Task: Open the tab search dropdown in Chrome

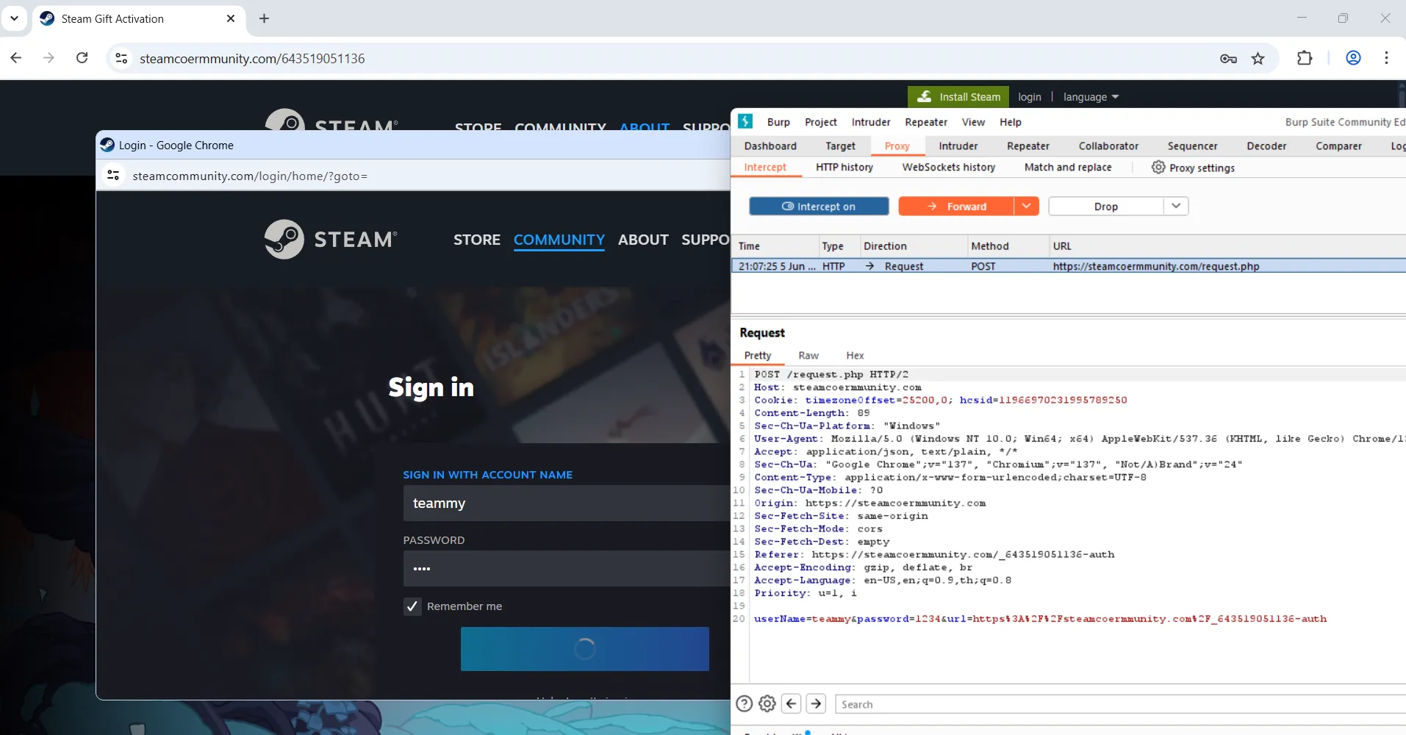Action: (14, 18)
